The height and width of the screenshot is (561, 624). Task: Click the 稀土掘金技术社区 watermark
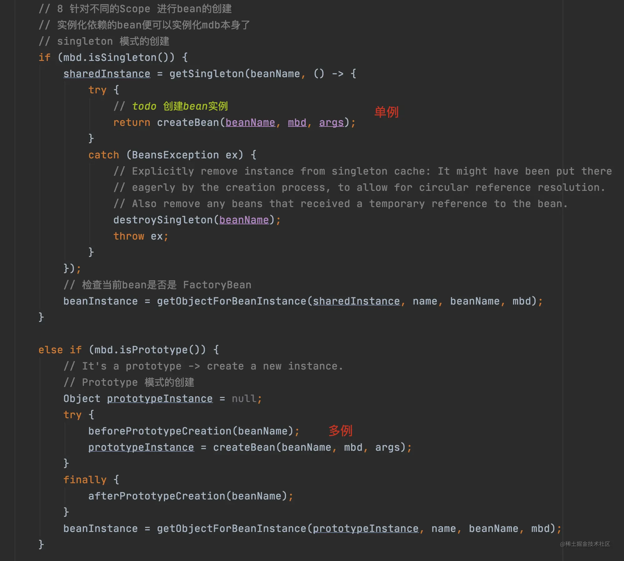[x=585, y=544]
